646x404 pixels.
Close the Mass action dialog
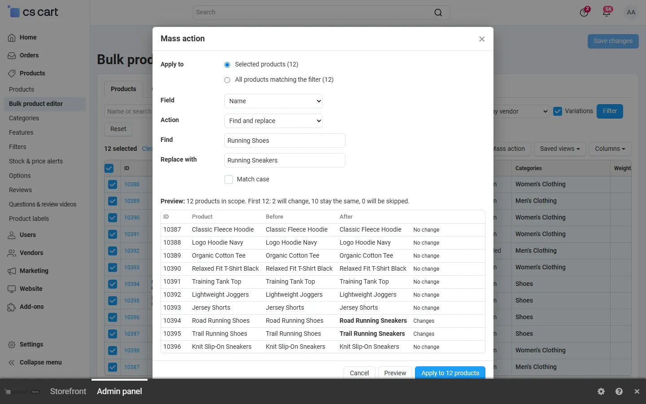pyautogui.click(x=482, y=39)
